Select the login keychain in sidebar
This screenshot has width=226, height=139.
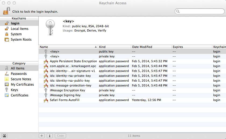tap(19, 23)
